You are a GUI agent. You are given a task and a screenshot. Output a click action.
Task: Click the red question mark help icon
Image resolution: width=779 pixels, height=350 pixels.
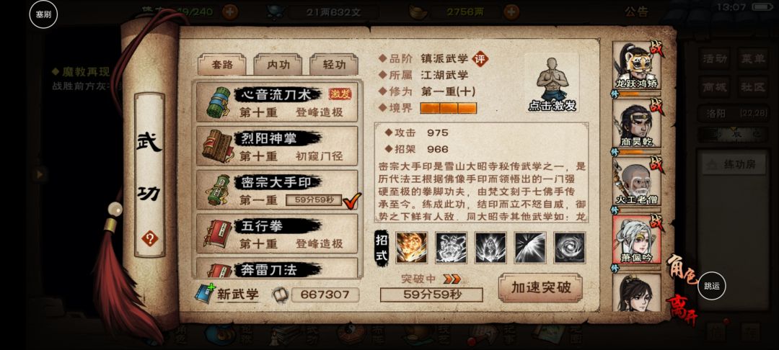tap(149, 238)
